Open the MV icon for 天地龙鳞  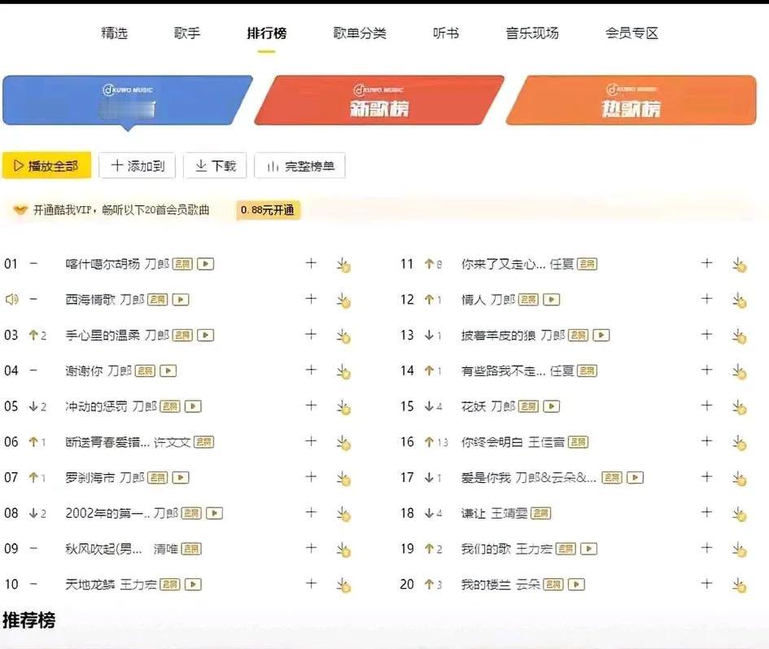[193, 584]
